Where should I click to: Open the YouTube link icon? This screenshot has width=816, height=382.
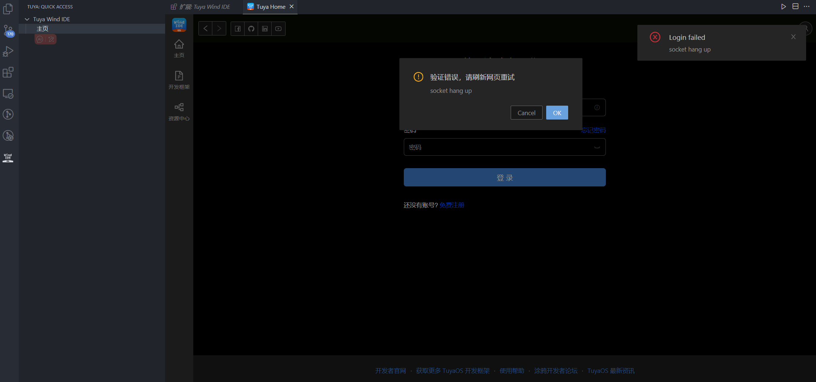(278, 29)
